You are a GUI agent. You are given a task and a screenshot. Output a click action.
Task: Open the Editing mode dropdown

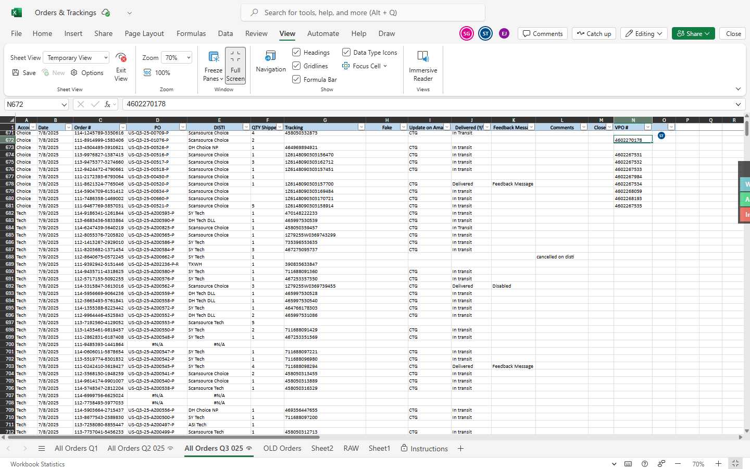[644, 33]
